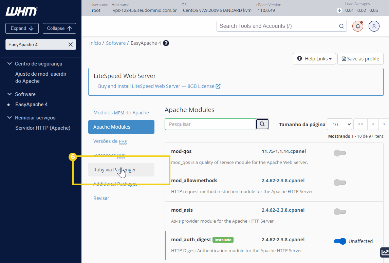Enable the mod_allowmethods toggle
The image size is (389, 263).
coord(340,183)
